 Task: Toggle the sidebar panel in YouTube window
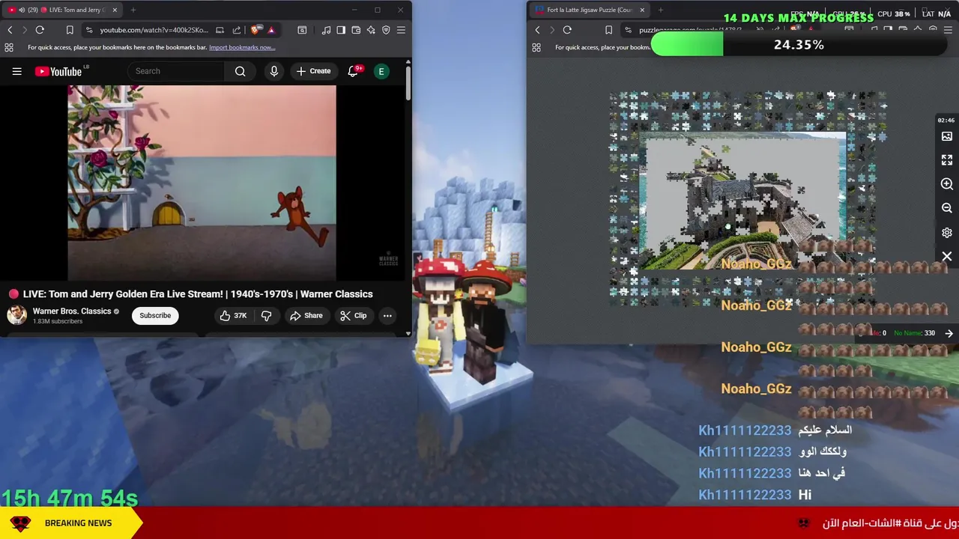[x=341, y=30]
